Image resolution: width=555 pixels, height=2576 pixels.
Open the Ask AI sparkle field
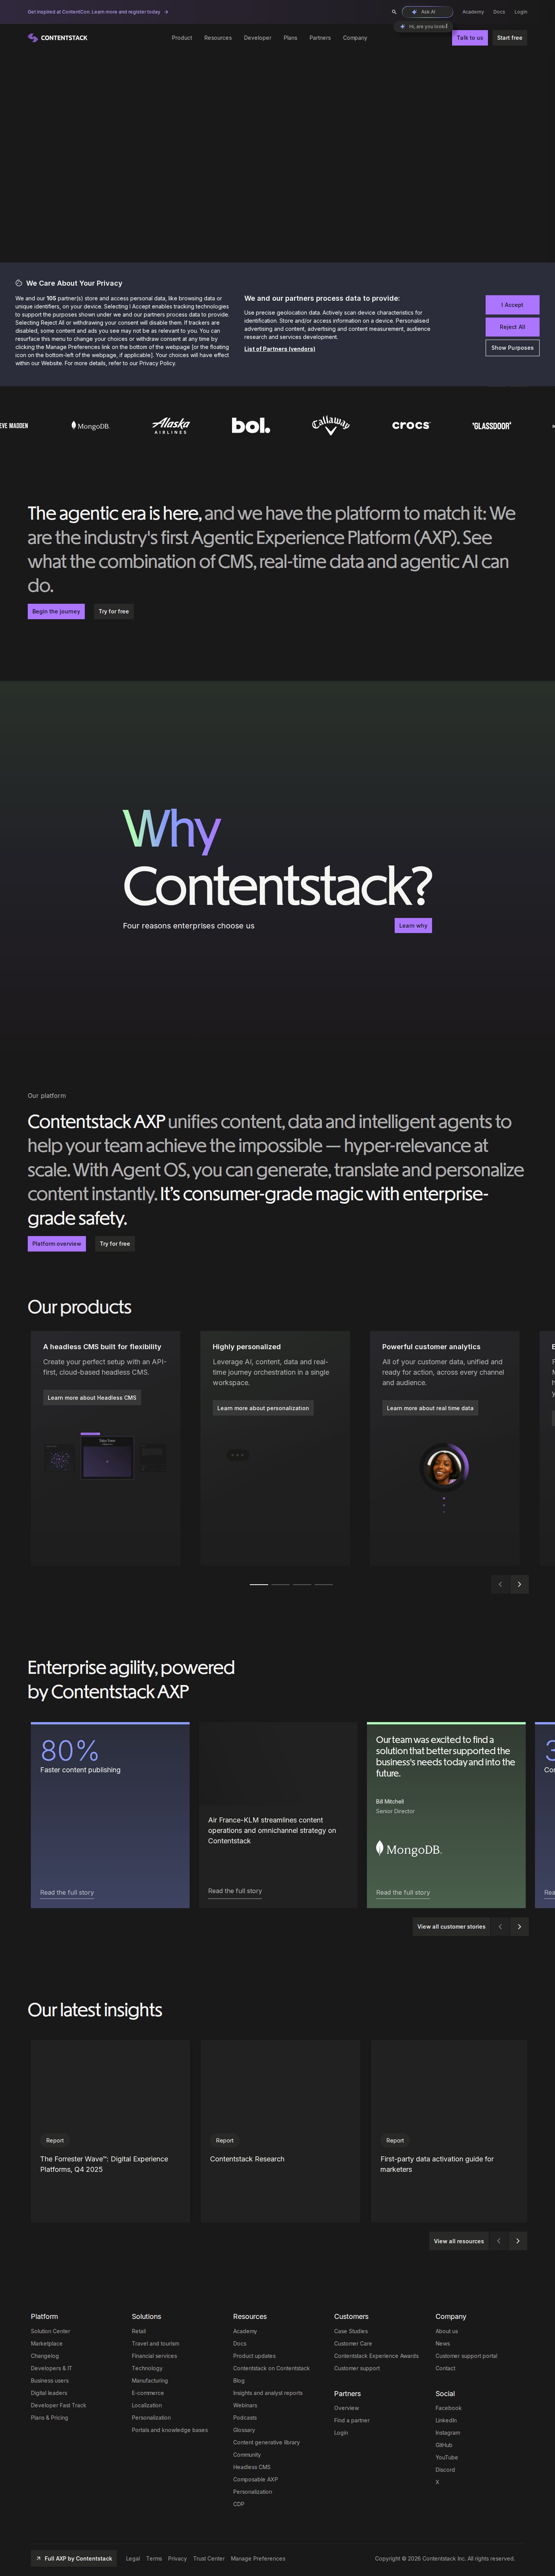point(427,12)
